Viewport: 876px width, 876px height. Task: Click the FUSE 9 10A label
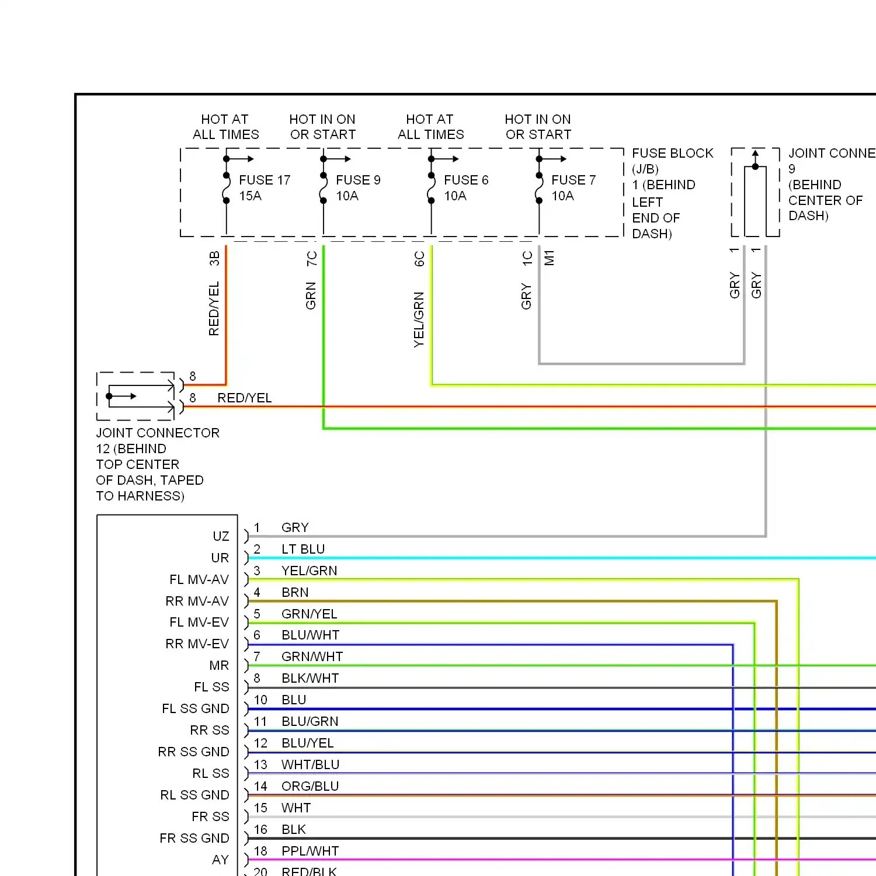pos(358,187)
